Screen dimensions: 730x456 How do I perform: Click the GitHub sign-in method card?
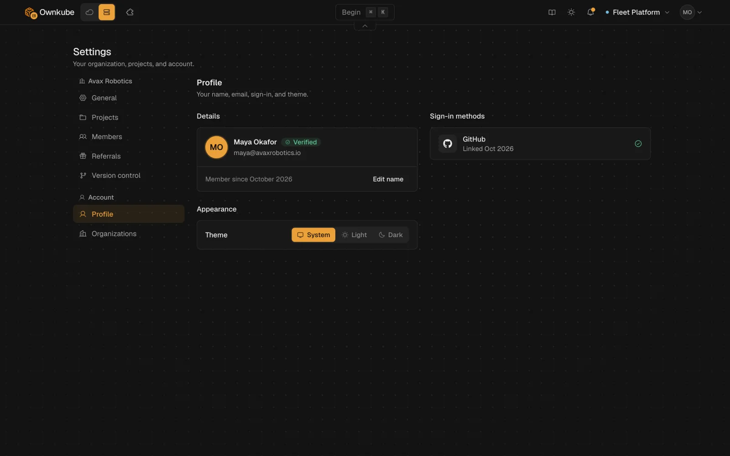pos(540,144)
